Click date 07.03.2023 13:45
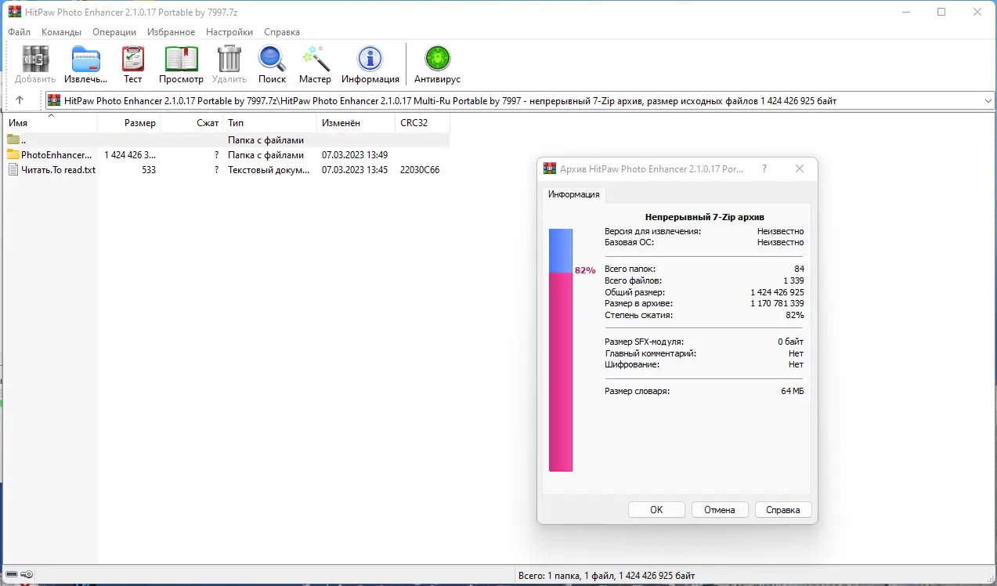This screenshot has width=997, height=586. tap(355, 169)
